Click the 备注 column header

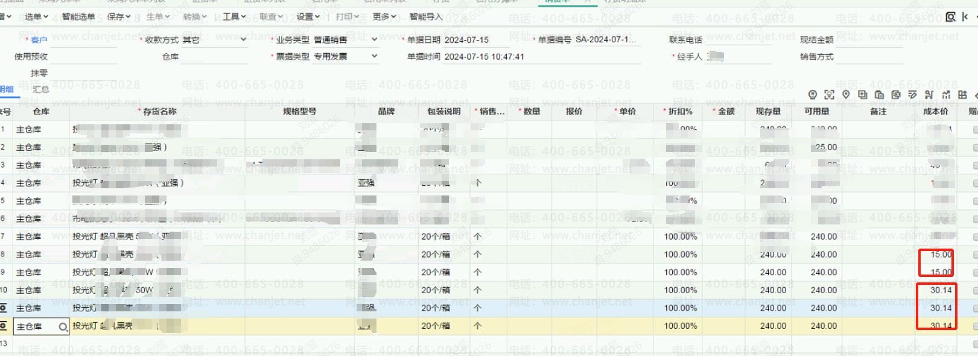(878, 112)
